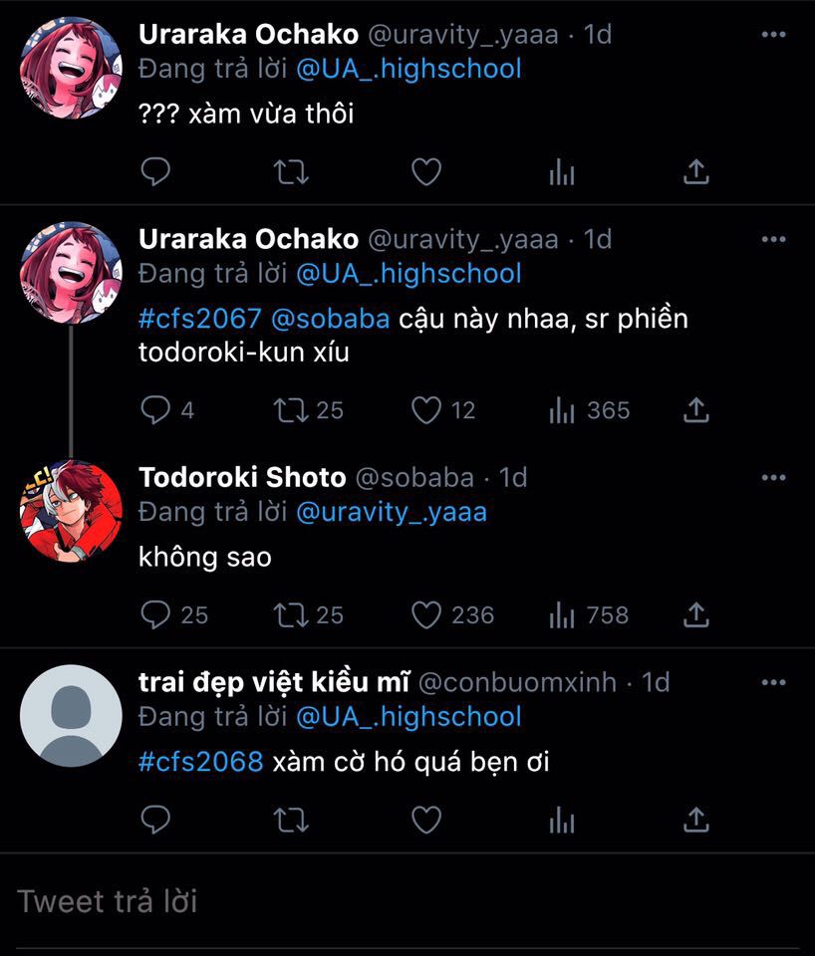Image resolution: width=815 pixels, height=956 pixels.
Task: Open Todoroki Shoto's profile picture
Action: pos(71,511)
